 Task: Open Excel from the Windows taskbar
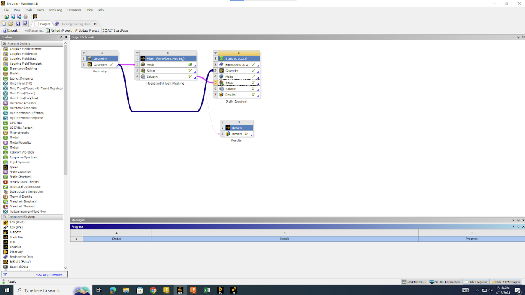tap(207, 290)
